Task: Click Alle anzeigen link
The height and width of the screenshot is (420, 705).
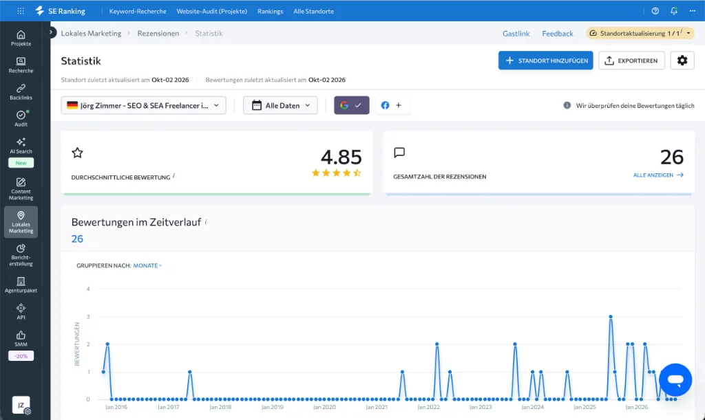Action: 658,175
